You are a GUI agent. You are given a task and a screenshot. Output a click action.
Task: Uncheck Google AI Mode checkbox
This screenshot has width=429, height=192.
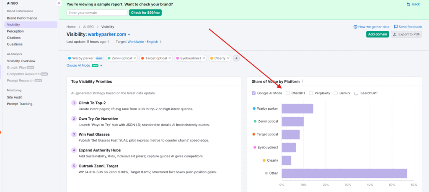point(253,93)
